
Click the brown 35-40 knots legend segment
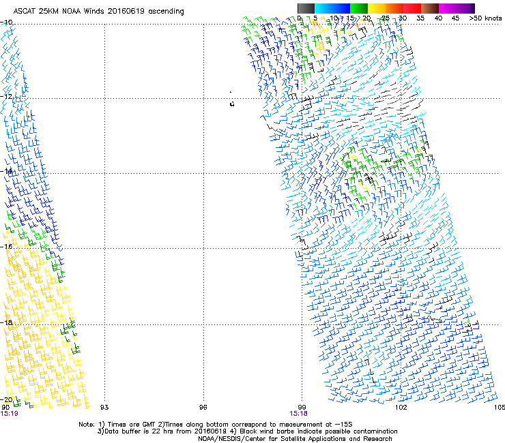tap(430, 8)
